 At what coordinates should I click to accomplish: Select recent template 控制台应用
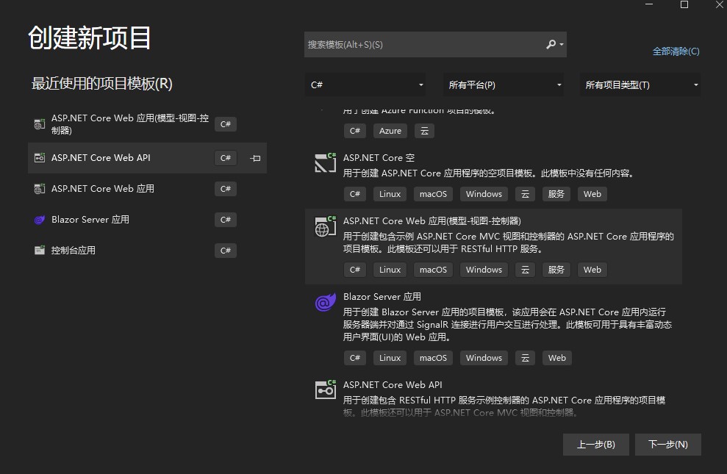147,250
